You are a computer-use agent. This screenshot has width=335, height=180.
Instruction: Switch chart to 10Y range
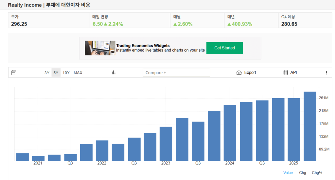[x=66, y=73]
